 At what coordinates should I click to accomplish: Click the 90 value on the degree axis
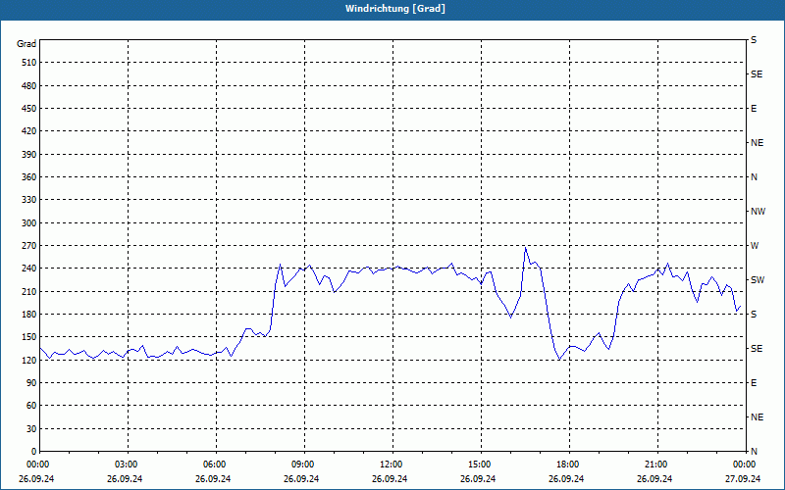pyautogui.click(x=31, y=383)
